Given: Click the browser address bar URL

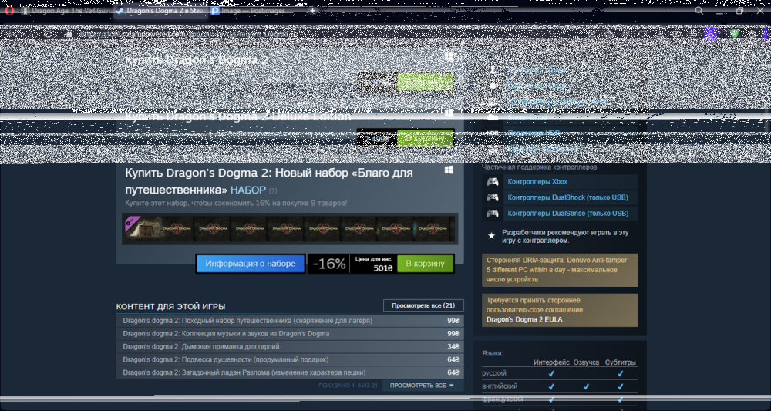Looking at the screenshot, I should click(187, 34).
